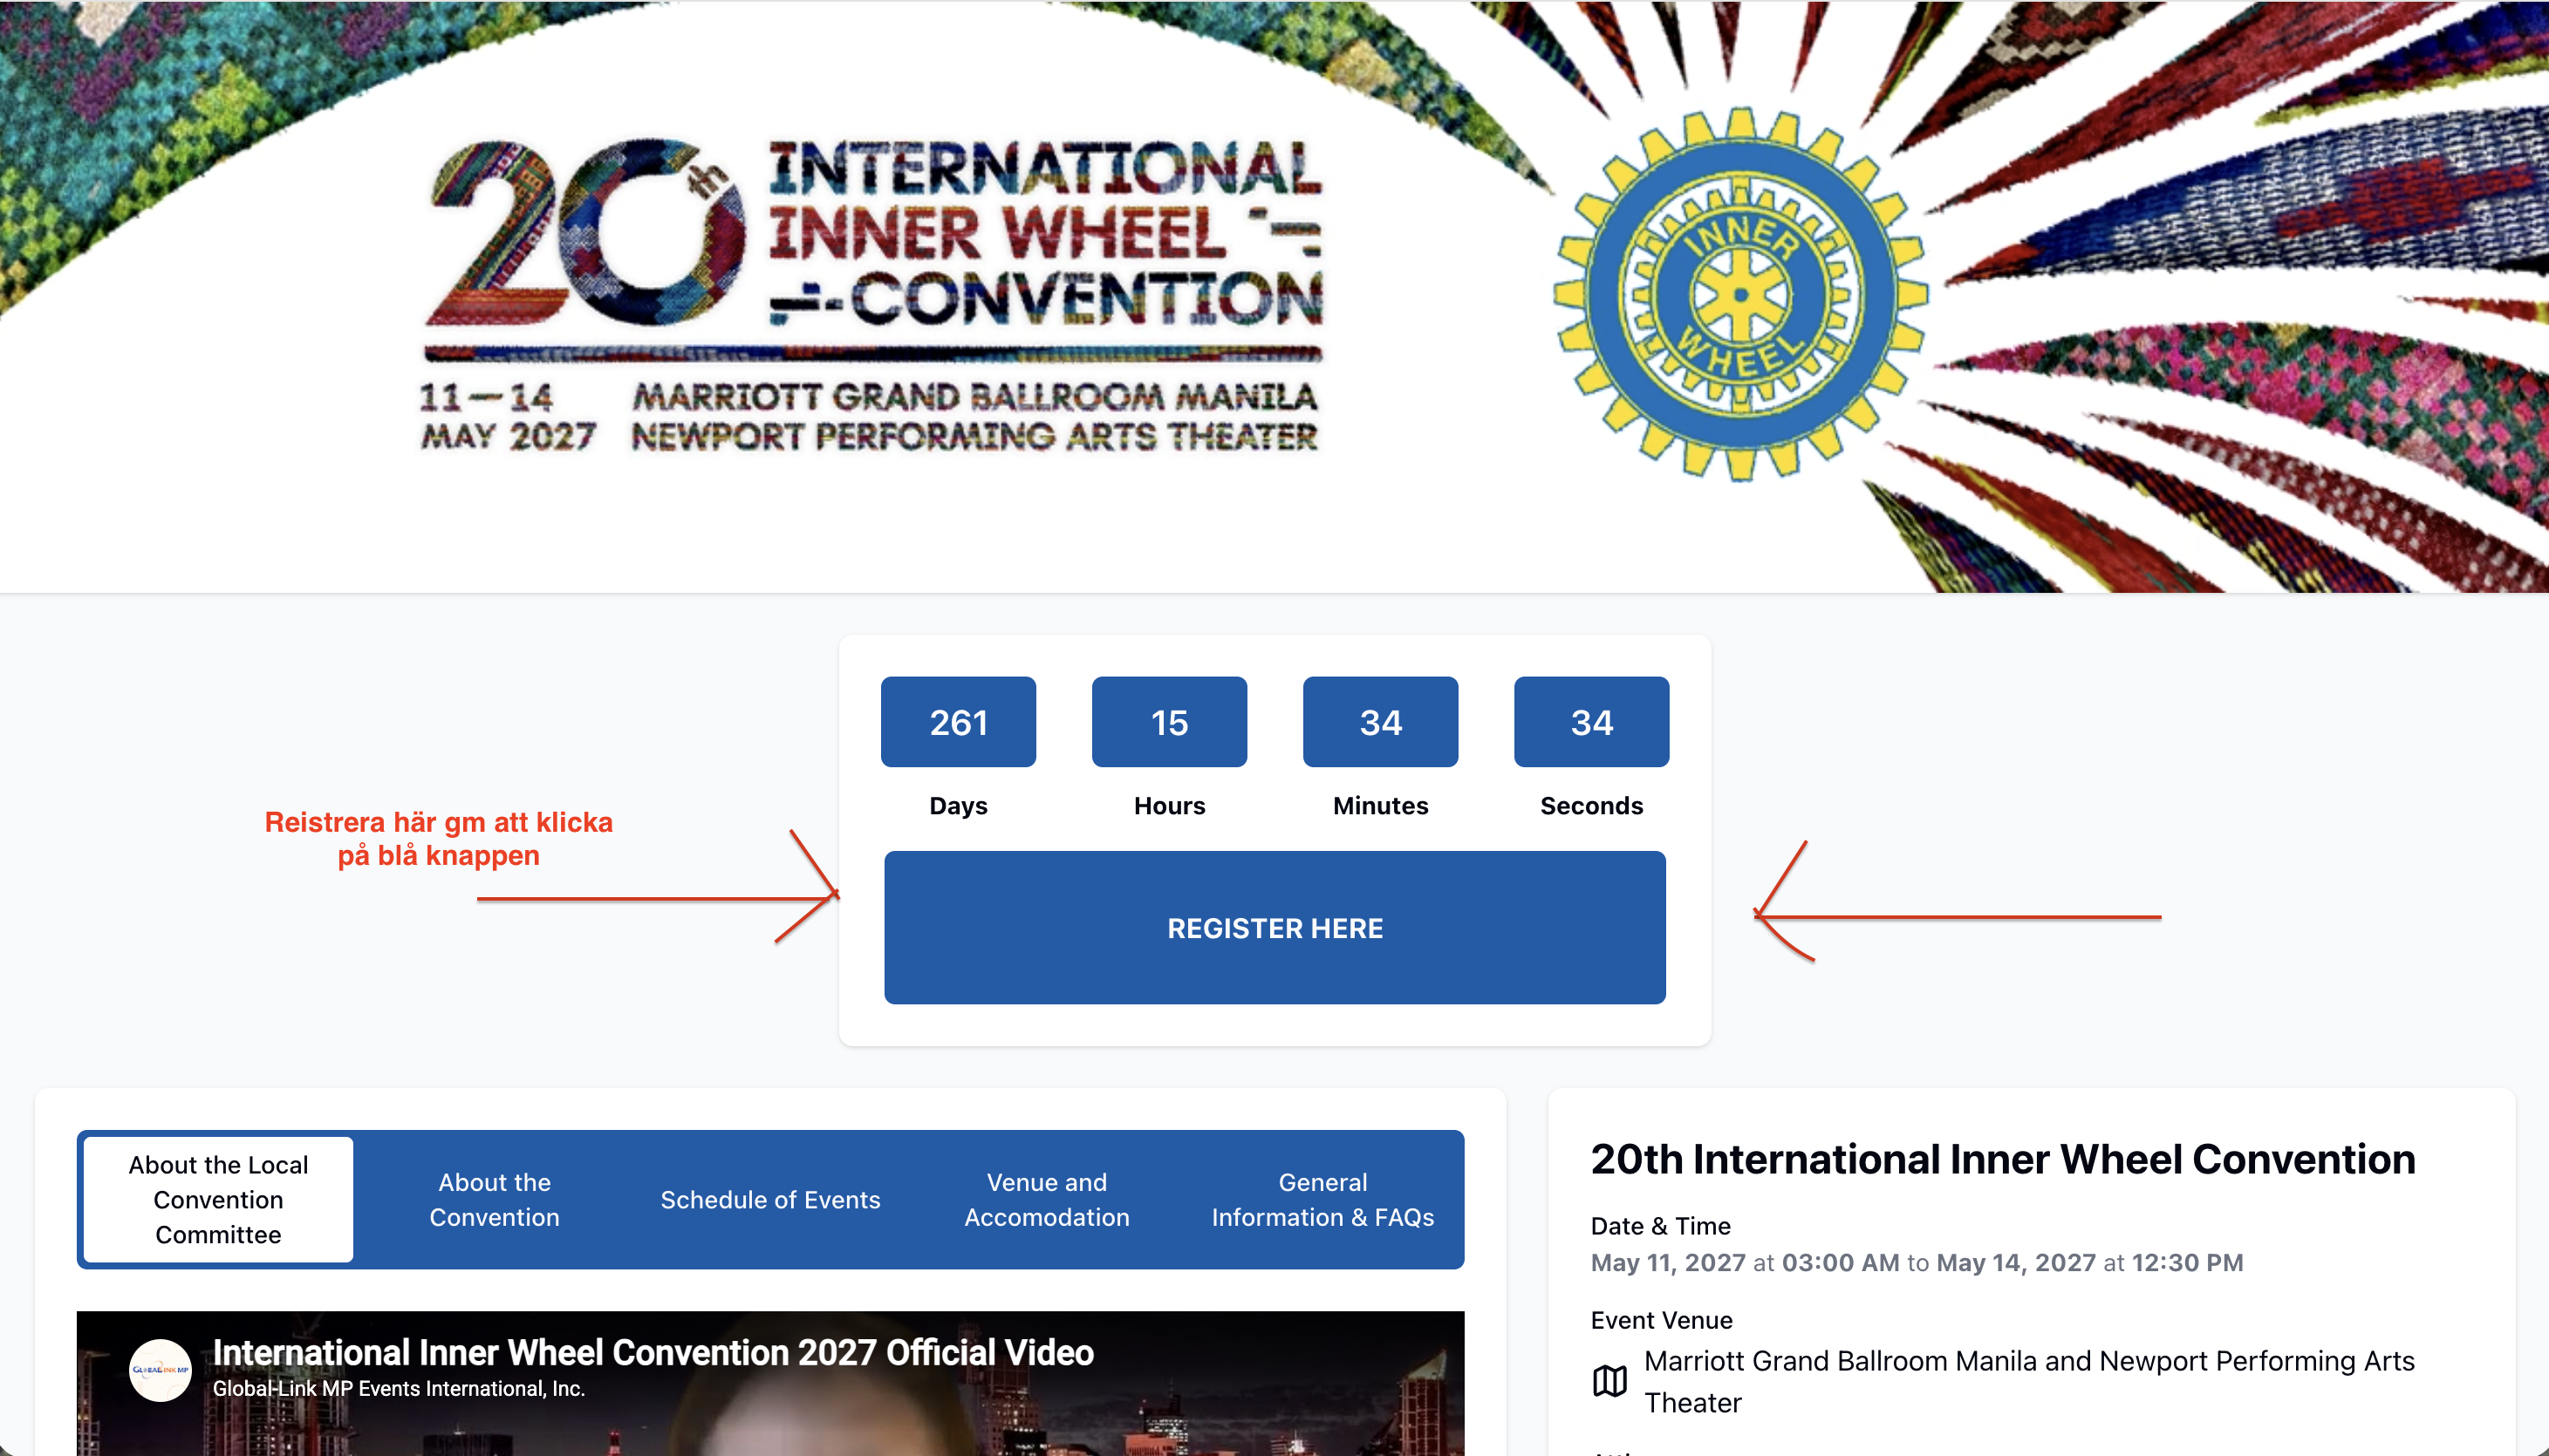Click the 'Event Venue' label
Screen dimensions: 2549x1456
coord(1662,1320)
